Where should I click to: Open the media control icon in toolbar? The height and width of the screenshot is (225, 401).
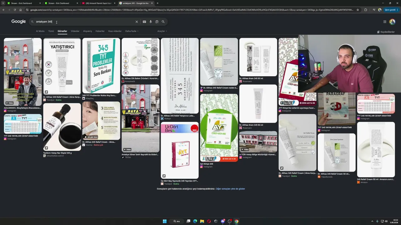click(x=374, y=10)
